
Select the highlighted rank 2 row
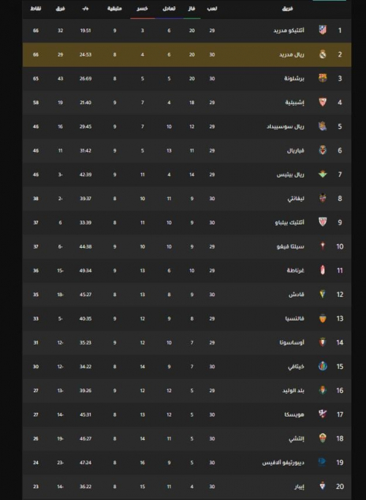pyautogui.click(x=187, y=54)
